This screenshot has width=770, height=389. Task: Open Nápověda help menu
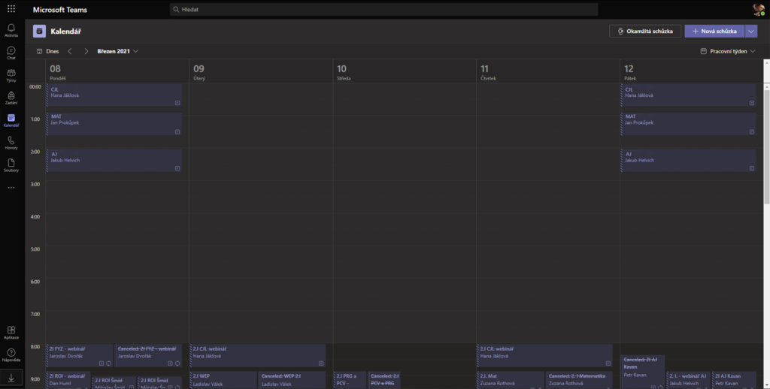click(11, 354)
